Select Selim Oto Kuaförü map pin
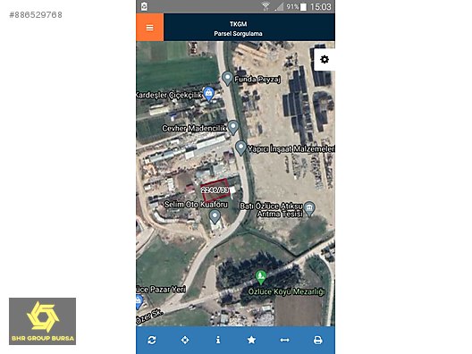Image resolution: width=472 pixels, height=354 pixels. coord(215,217)
